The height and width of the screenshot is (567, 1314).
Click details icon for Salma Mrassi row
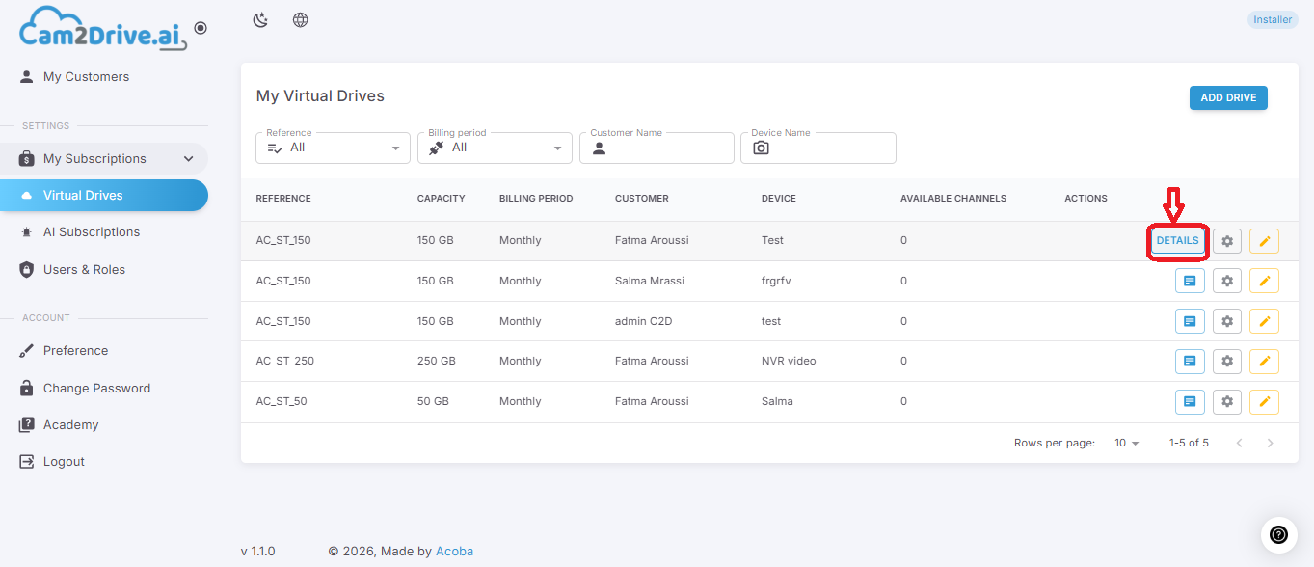[1190, 281]
